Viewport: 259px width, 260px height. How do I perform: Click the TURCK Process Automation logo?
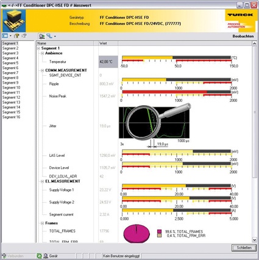240,21
